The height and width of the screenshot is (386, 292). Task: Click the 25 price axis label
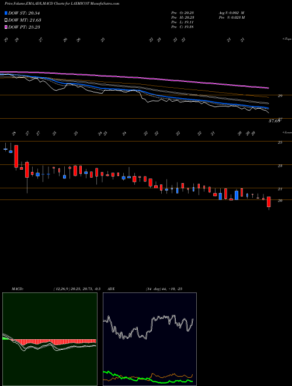[280, 143]
